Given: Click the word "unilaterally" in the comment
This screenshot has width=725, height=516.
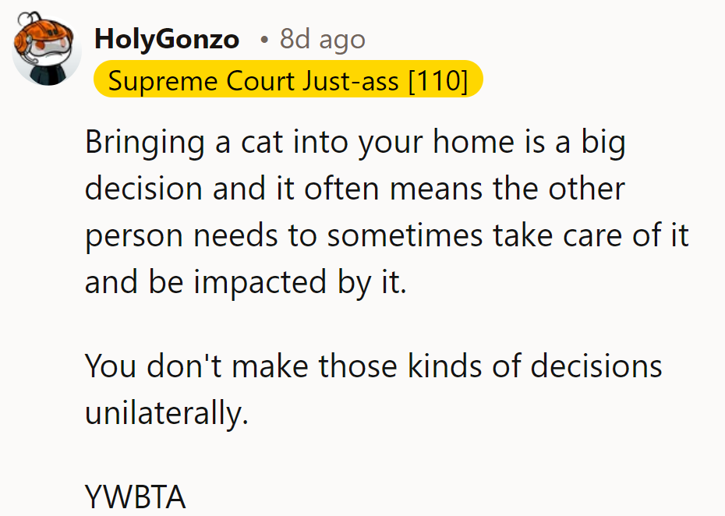Looking at the screenshot, I should point(164,412).
